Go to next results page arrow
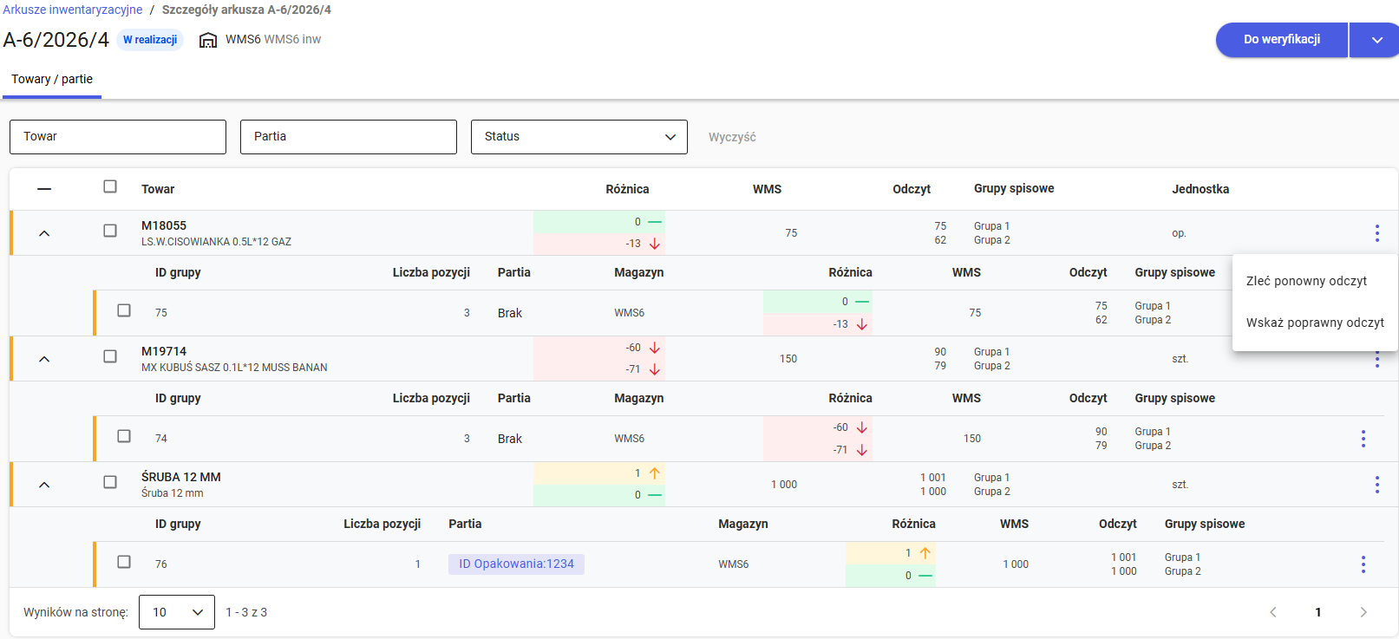Image resolution: width=1399 pixels, height=639 pixels. point(1363,612)
